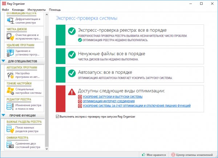Open the Команды menu
The image size is (218, 158).
[18, 10]
